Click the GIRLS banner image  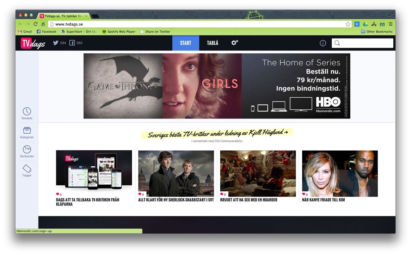(x=202, y=86)
